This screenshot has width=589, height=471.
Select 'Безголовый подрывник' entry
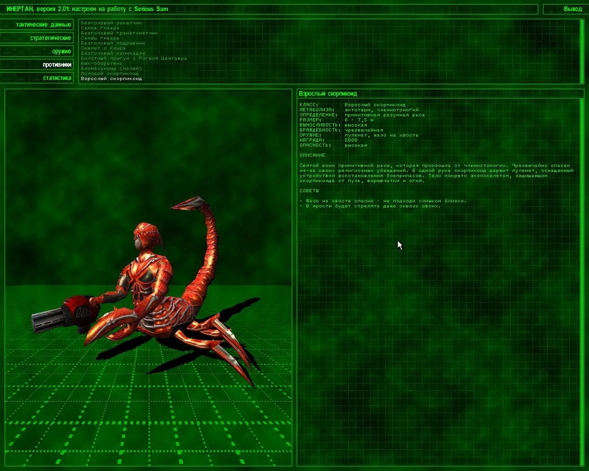[x=113, y=43]
